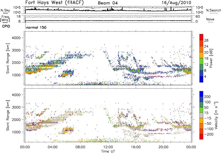
Task: Click the 'Time UT' axis title
Action: pyautogui.click(x=108, y=151)
